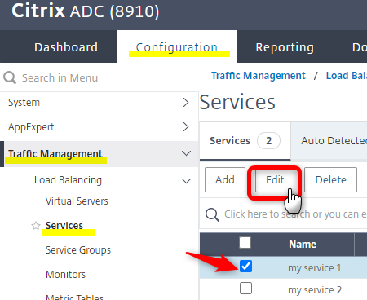Switch to the Configuration tab
The width and height of the screenshot is (367, 300).
(x=177, y=47)
